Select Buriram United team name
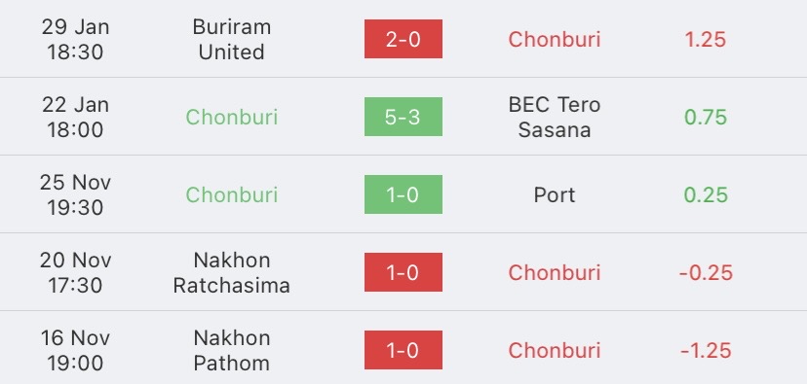The image size is (807, 384). pyautogui.click(x=232, y=40)
